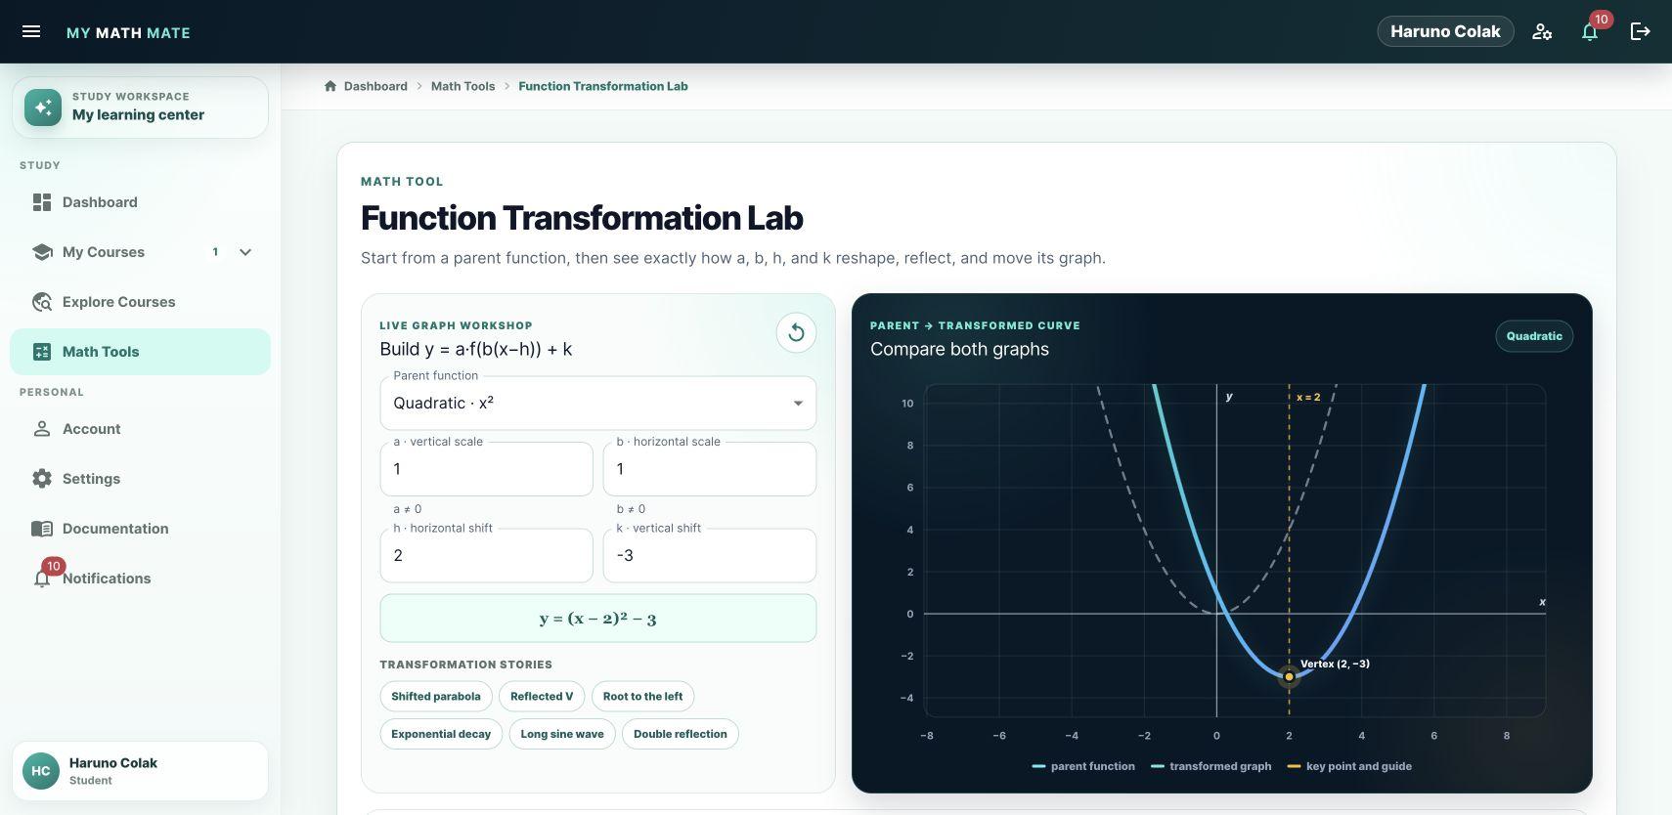This screenshot has width=1672, height=815.
Task: Click the h horizontal shift input
Action: pyautogui.click(x=486, y=556)
